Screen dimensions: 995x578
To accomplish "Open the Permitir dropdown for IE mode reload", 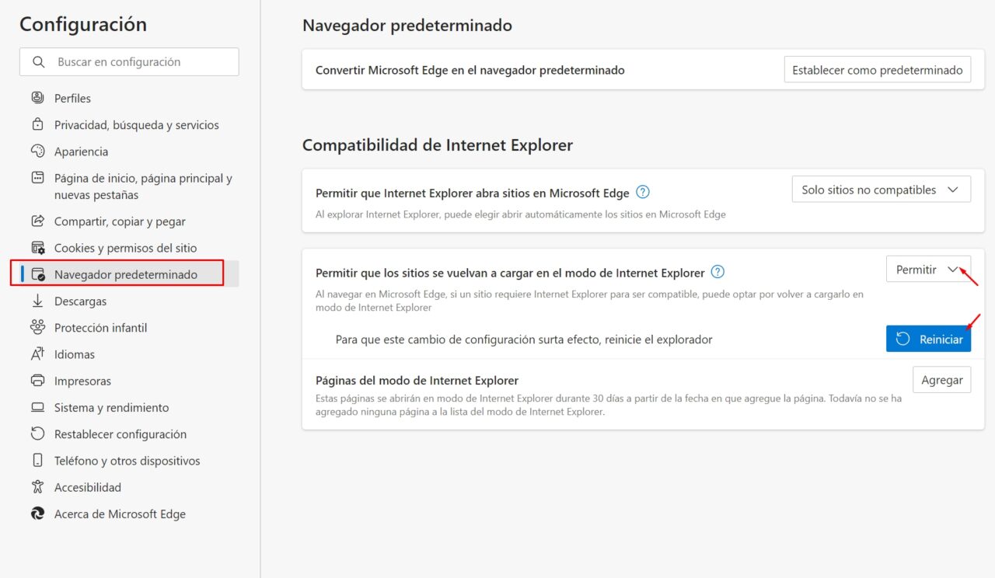I will tap(928, 270).
